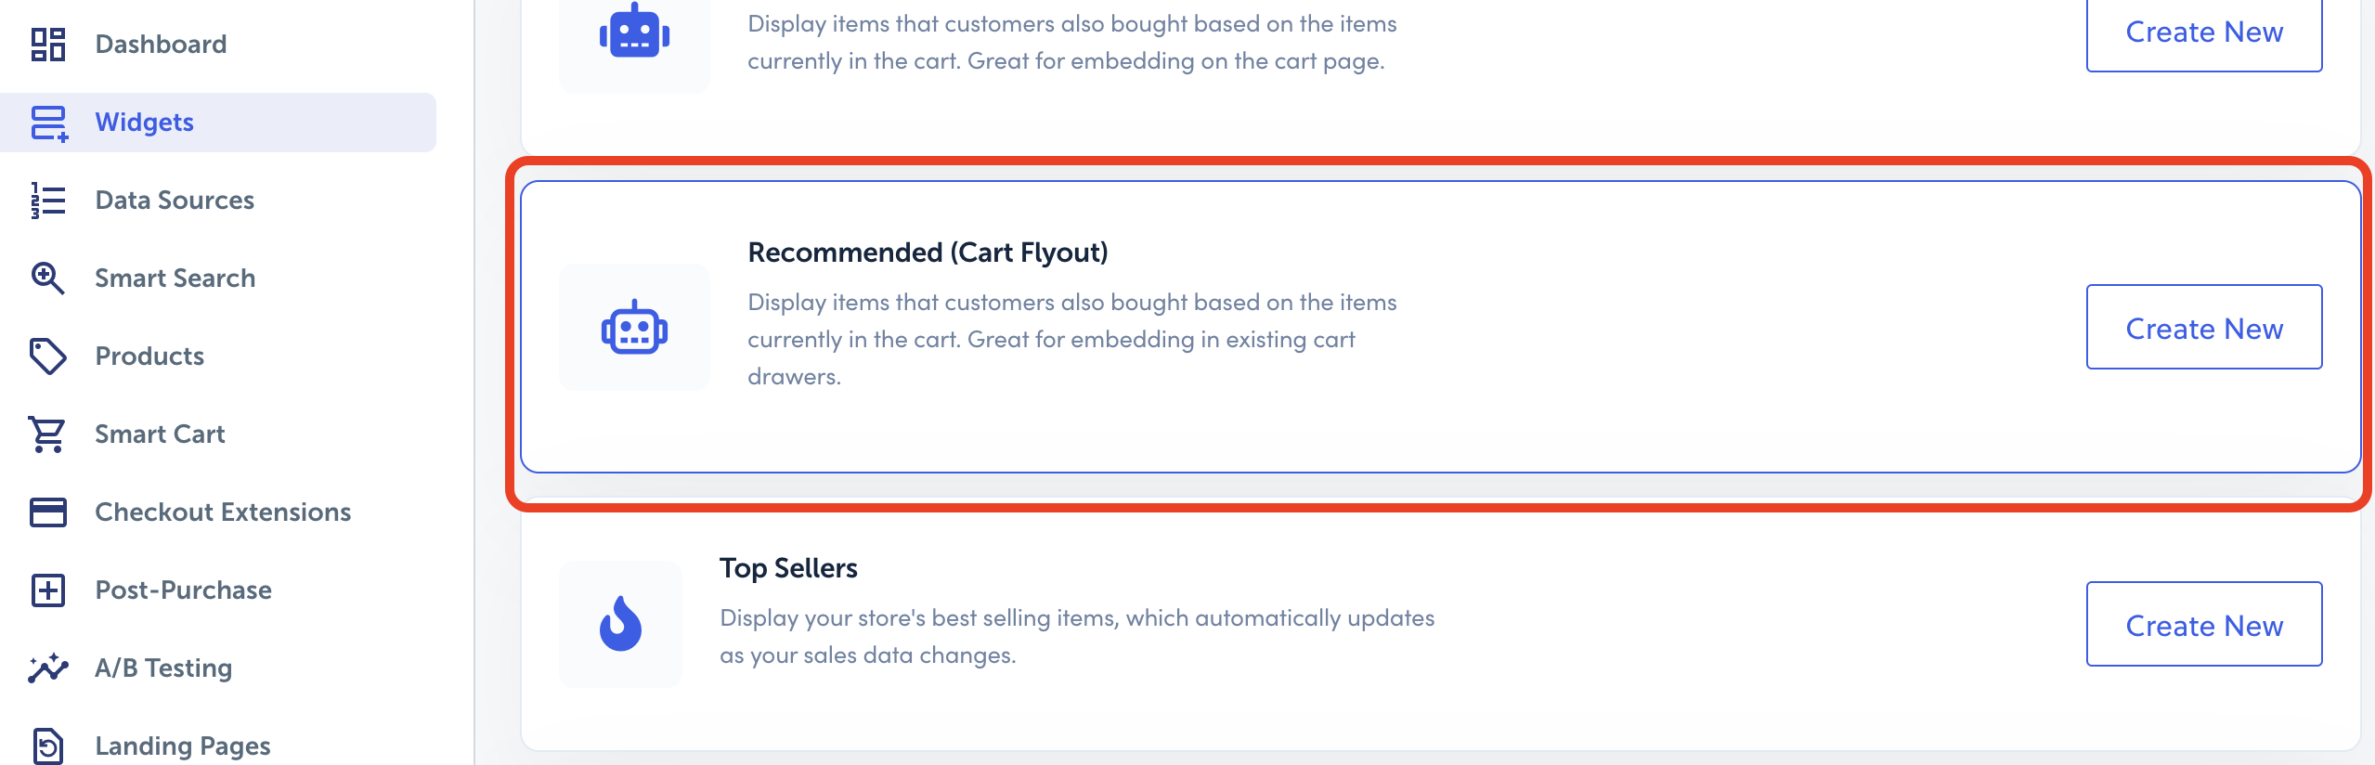Go to Smart Search section
The image size is (2375, 765).
[175, 279]
